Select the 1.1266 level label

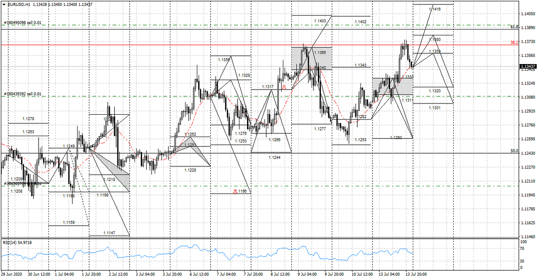tap(274, 140)
